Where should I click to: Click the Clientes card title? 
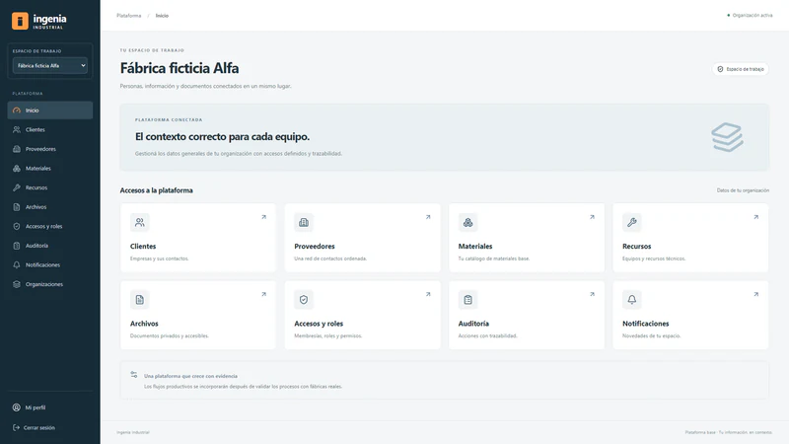point(143,246)
